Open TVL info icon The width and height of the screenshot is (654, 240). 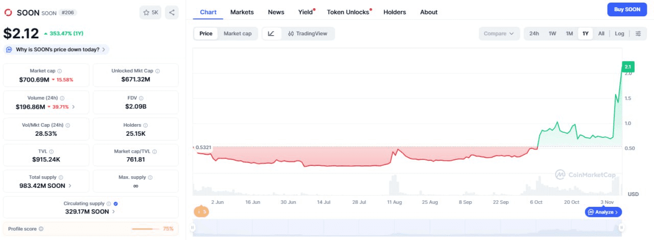51,151
